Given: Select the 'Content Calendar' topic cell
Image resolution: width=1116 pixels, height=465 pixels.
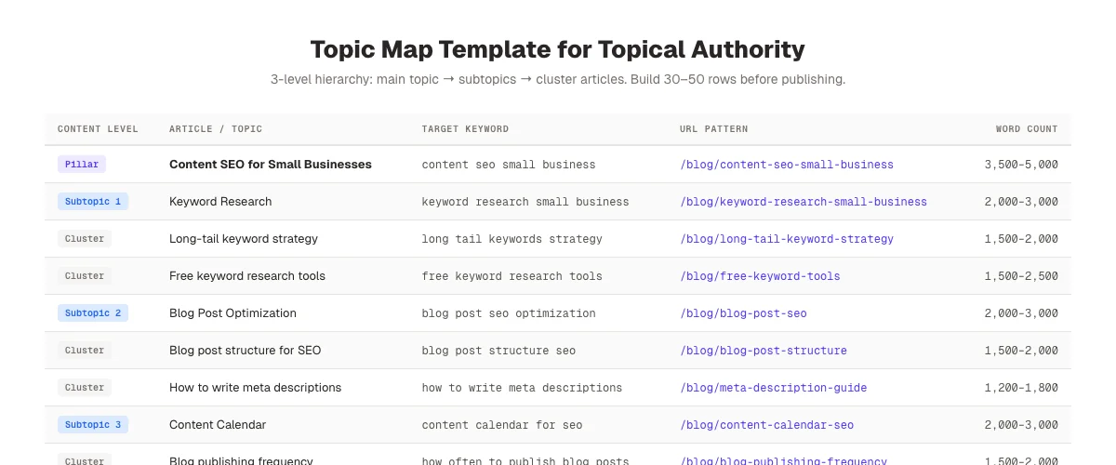Looking at the screenshot, I should 218,425.
